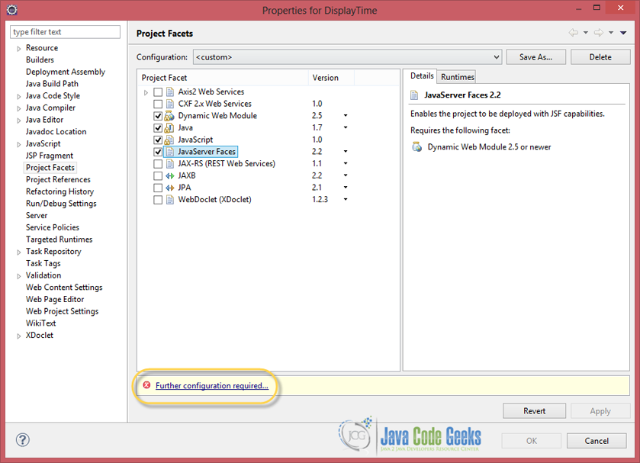Click the Axis2 Web Services facet icon
The image size is (640, 463).
point(170,92)
